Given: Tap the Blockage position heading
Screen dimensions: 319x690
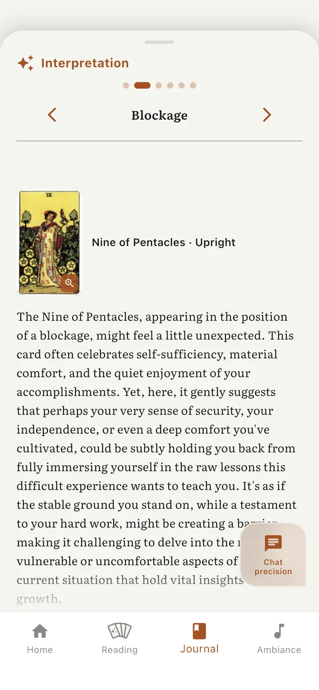Looking at the screenshot, I should point(159,115).
